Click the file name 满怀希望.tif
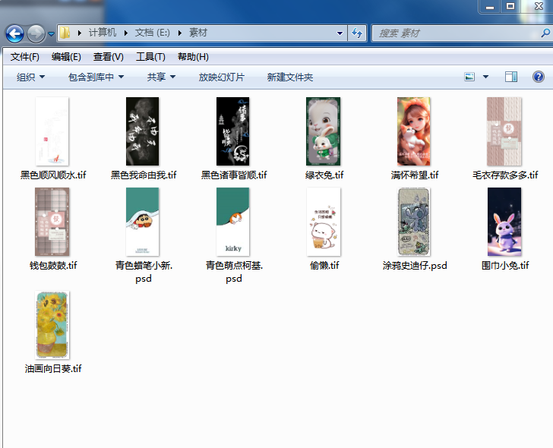The width and height of the screenshot is (553, 448). [415, 175]
